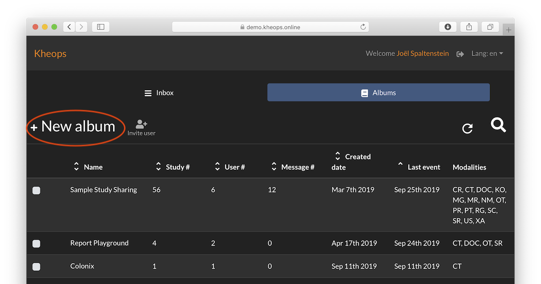Open the Lang: en dropdown

click(487, 53)
